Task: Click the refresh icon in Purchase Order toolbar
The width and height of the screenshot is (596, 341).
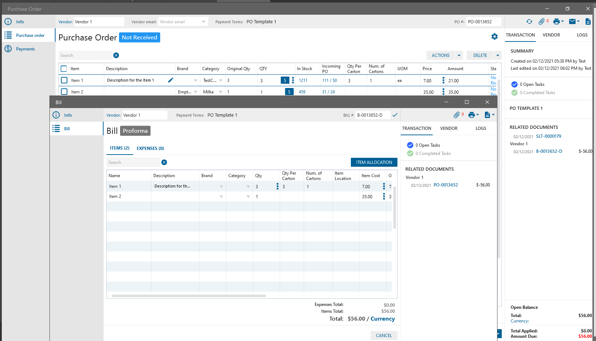Action: [529, 22]
